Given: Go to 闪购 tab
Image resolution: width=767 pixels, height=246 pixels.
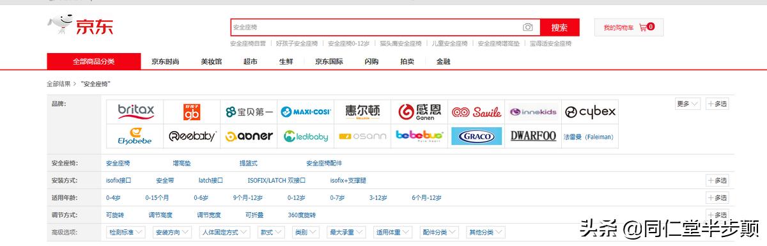Looking at the screenshot, I should pyautogui.click(x=371, y=61).
